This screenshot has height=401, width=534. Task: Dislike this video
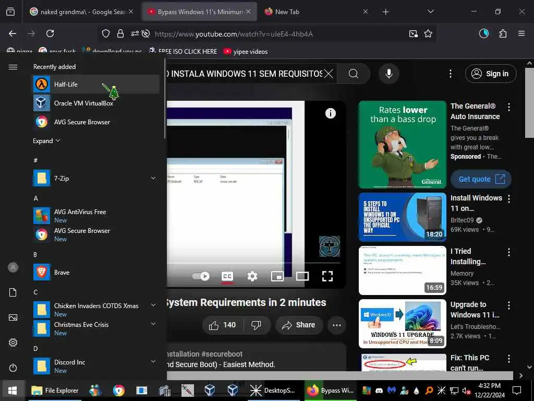(x=257, y=325)
